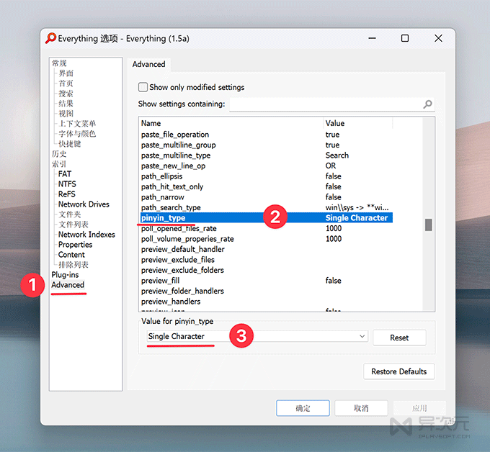Select the NTFS item in sidebar
490x452 pixels.
[x=67, y=184]
